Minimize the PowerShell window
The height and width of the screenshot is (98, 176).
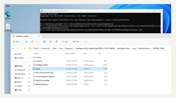(x=149, y=11)
